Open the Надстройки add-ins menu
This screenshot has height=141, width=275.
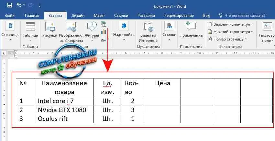point(124,31)
